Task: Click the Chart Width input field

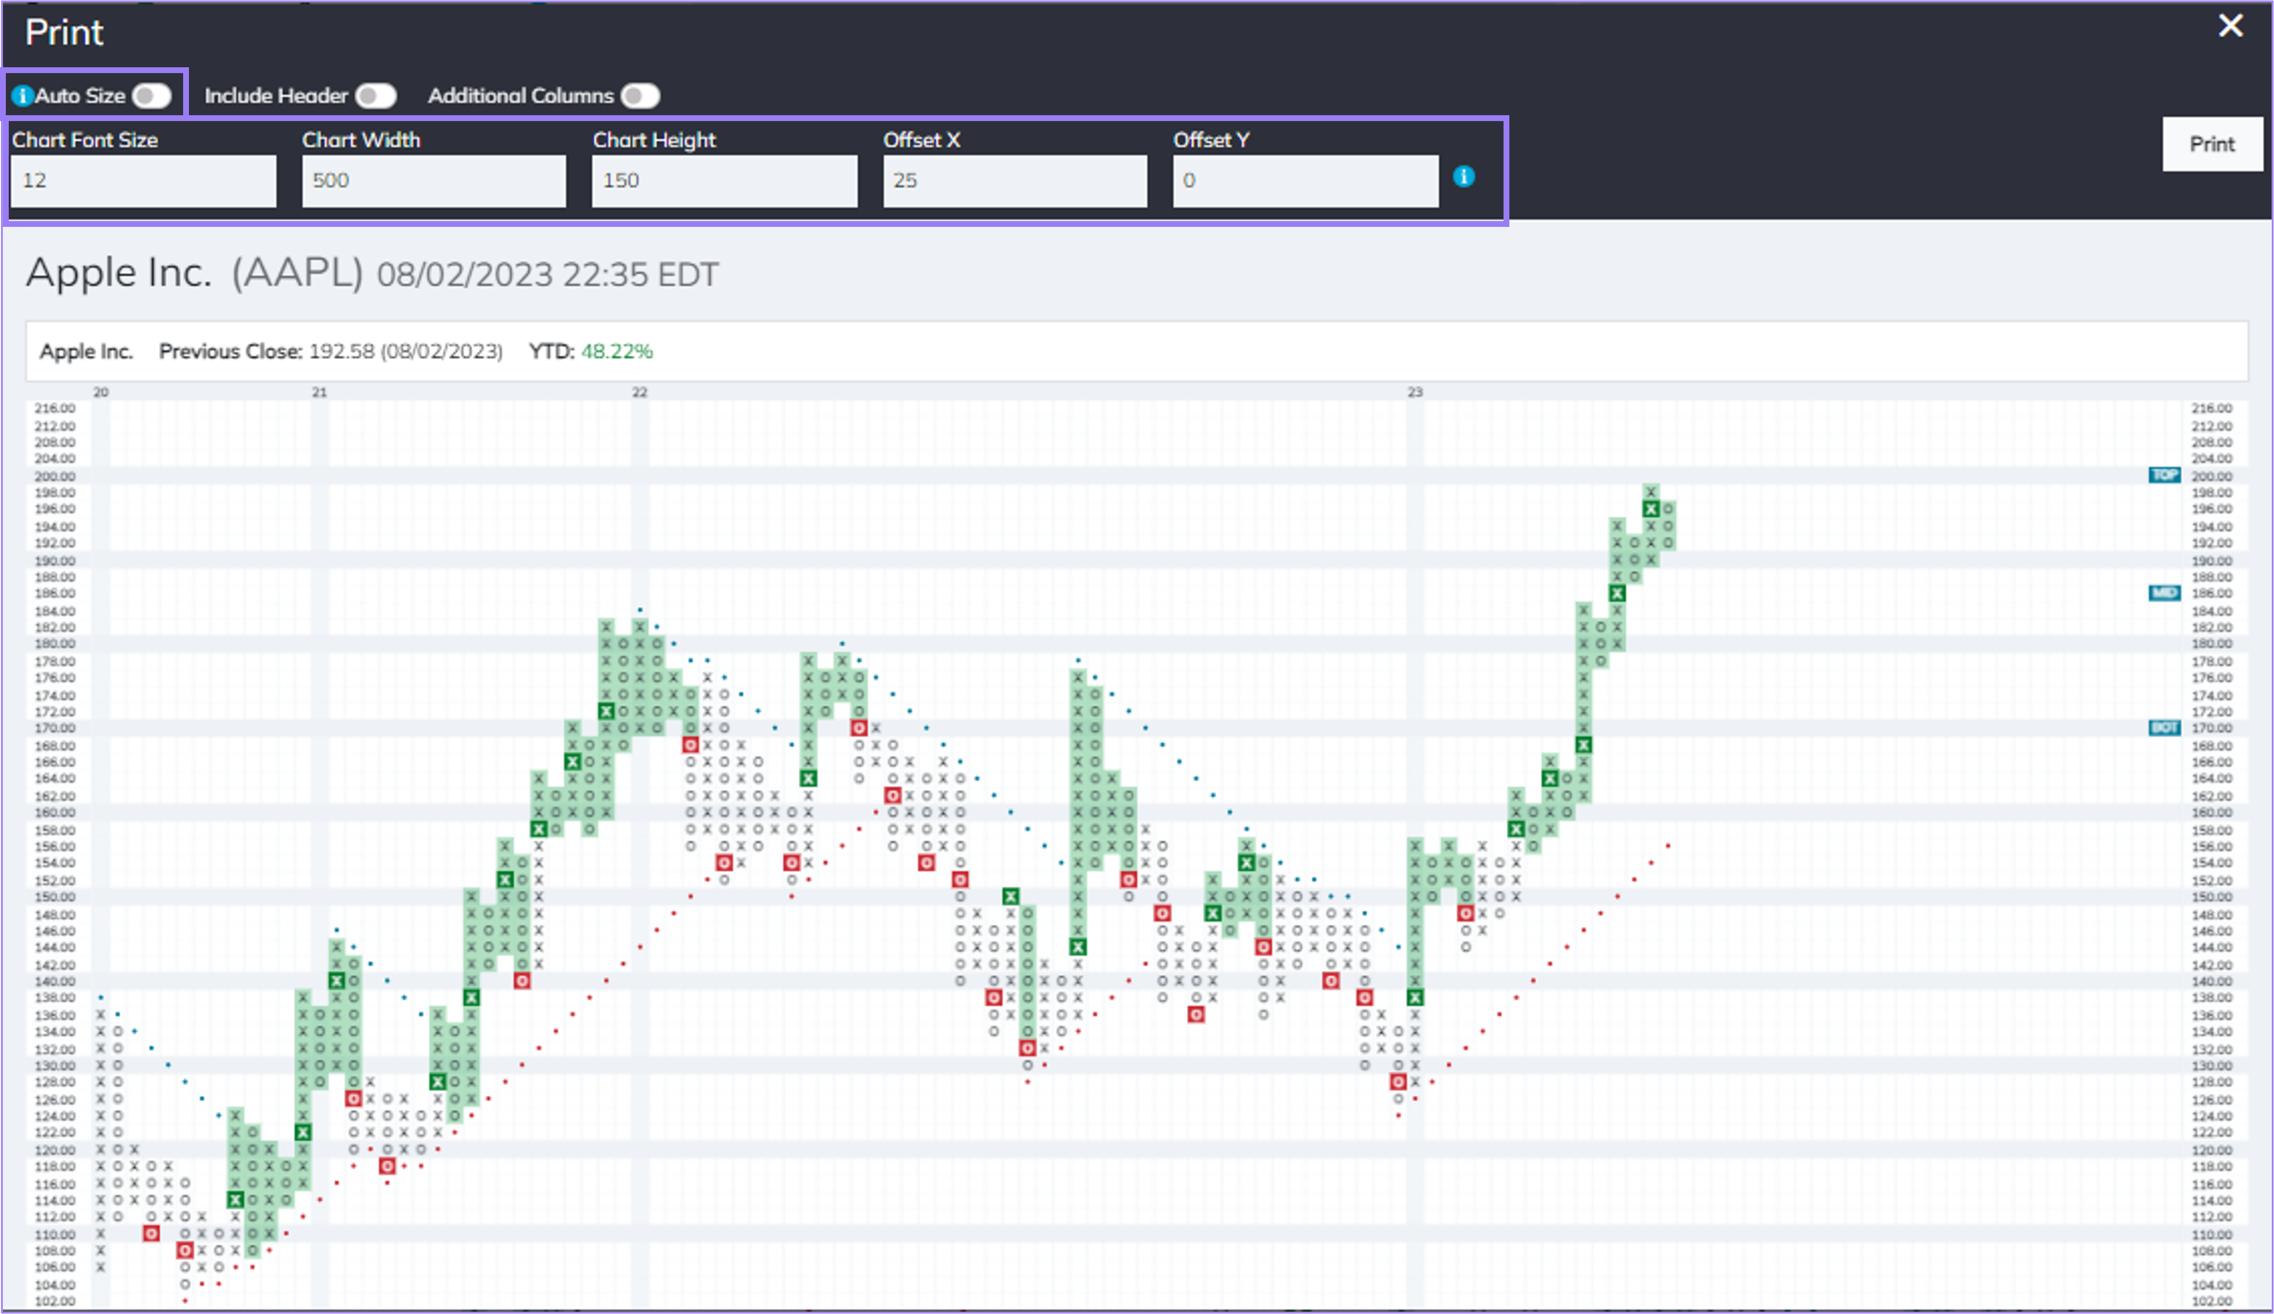Action: 434,180
